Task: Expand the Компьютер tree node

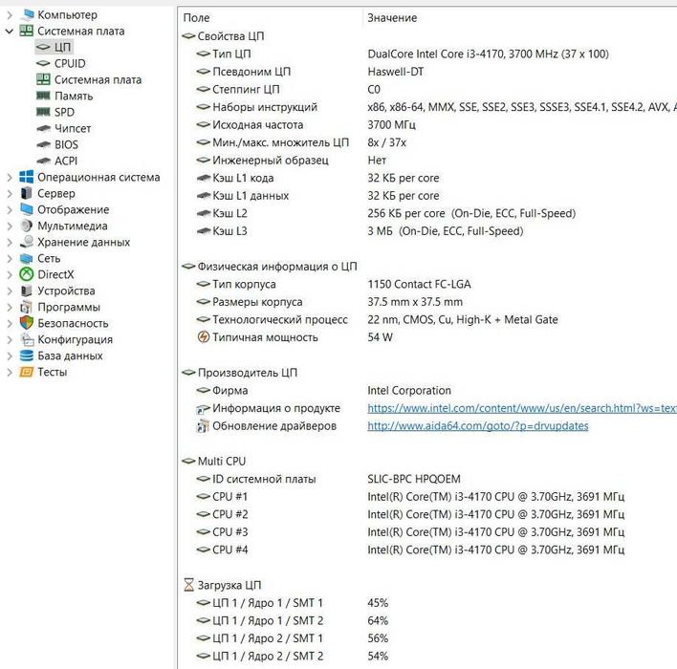Action: coord(10,15)
